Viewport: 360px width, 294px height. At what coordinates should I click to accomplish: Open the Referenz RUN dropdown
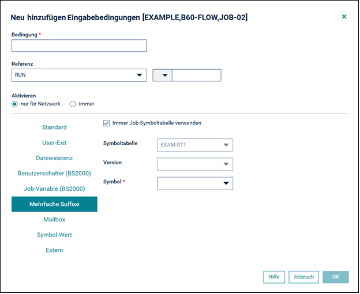point(79,75)
